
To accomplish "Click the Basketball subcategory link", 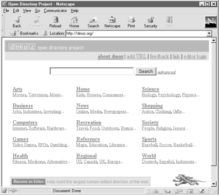I will 183,145.
